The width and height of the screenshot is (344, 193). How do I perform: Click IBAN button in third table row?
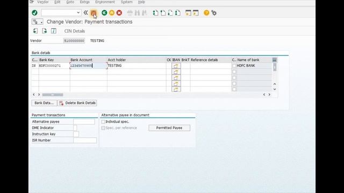point(176,78)
